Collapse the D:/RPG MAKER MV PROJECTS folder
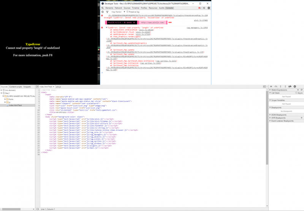 click(3, 96)
